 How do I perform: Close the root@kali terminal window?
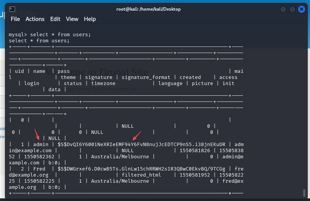[302, 9]
